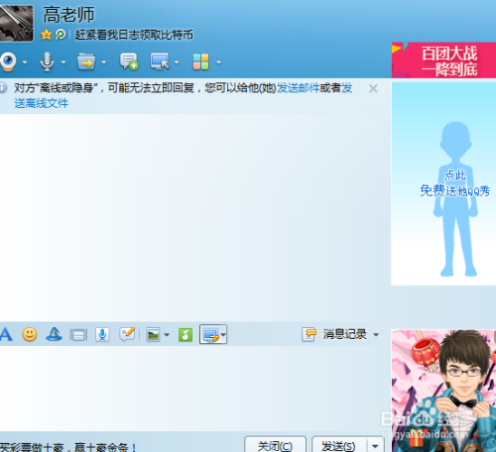Viewport: 496px width, 452px height.
Task: Click the voice message microphone icon
Action: click(x=102, y=334)
